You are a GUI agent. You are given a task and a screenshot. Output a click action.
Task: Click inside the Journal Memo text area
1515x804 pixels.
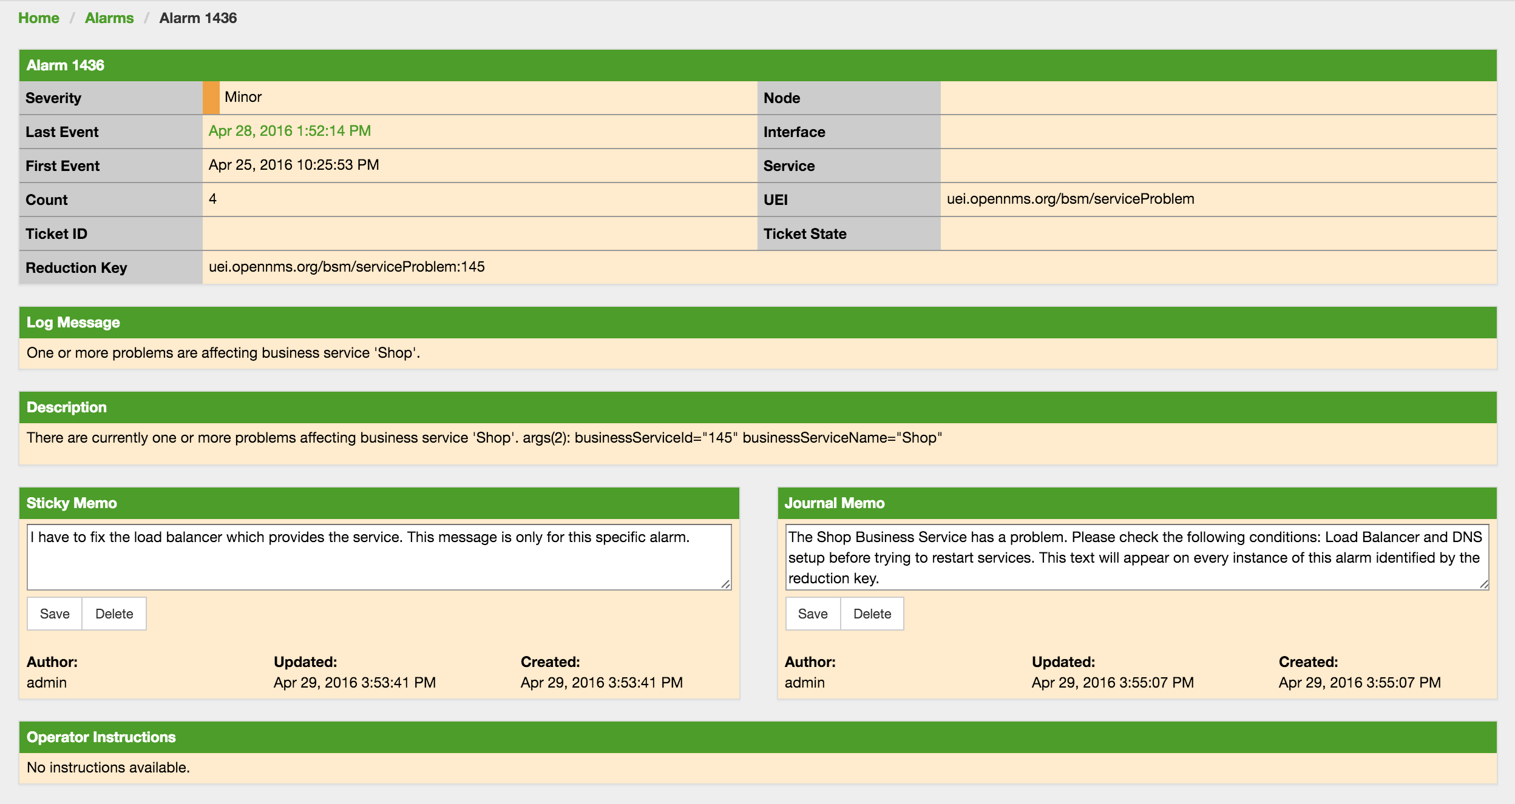[1135, 555]
